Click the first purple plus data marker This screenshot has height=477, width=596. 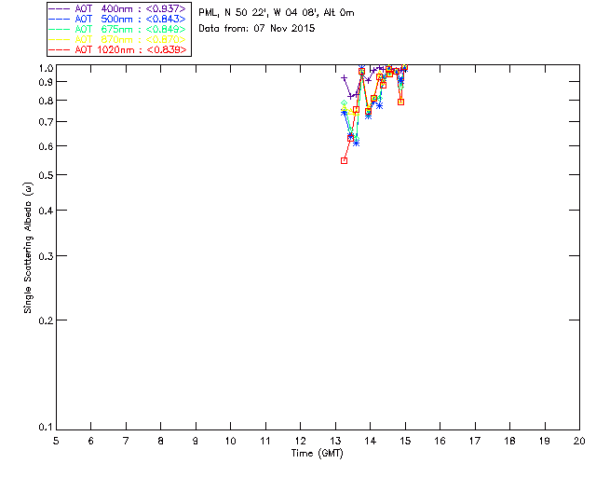click(345, 78)
